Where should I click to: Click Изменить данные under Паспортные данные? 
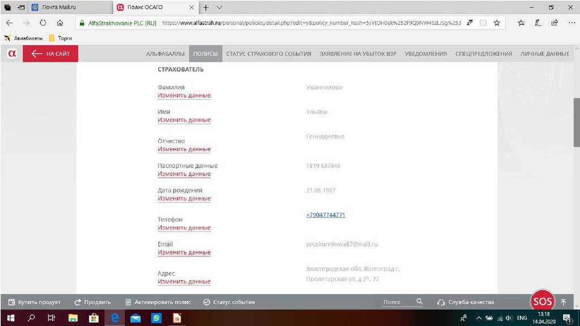click(x=184, y=174)
